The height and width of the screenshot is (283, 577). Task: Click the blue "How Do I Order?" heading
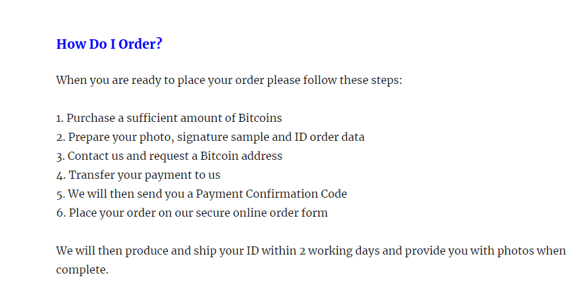(x=109, y=45)
